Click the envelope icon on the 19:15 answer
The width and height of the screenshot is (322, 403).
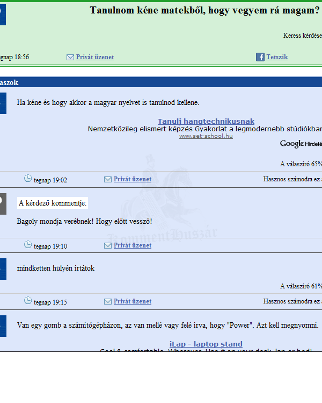pos(108,301)
